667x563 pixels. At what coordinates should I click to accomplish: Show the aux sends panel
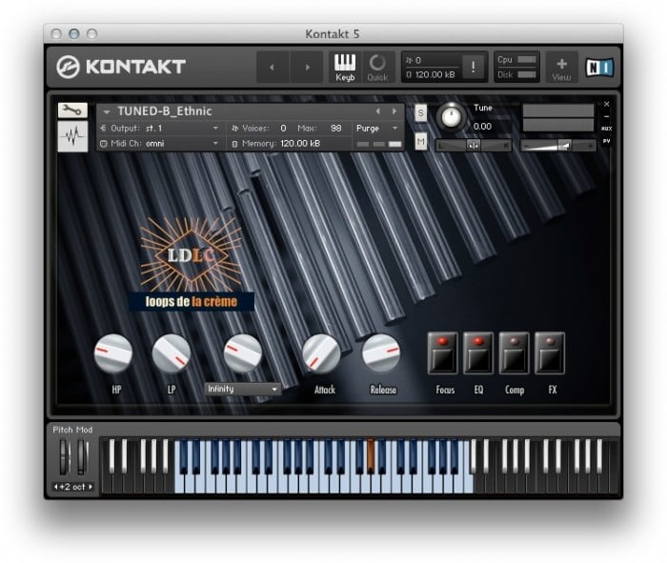[x=607, y=128]
